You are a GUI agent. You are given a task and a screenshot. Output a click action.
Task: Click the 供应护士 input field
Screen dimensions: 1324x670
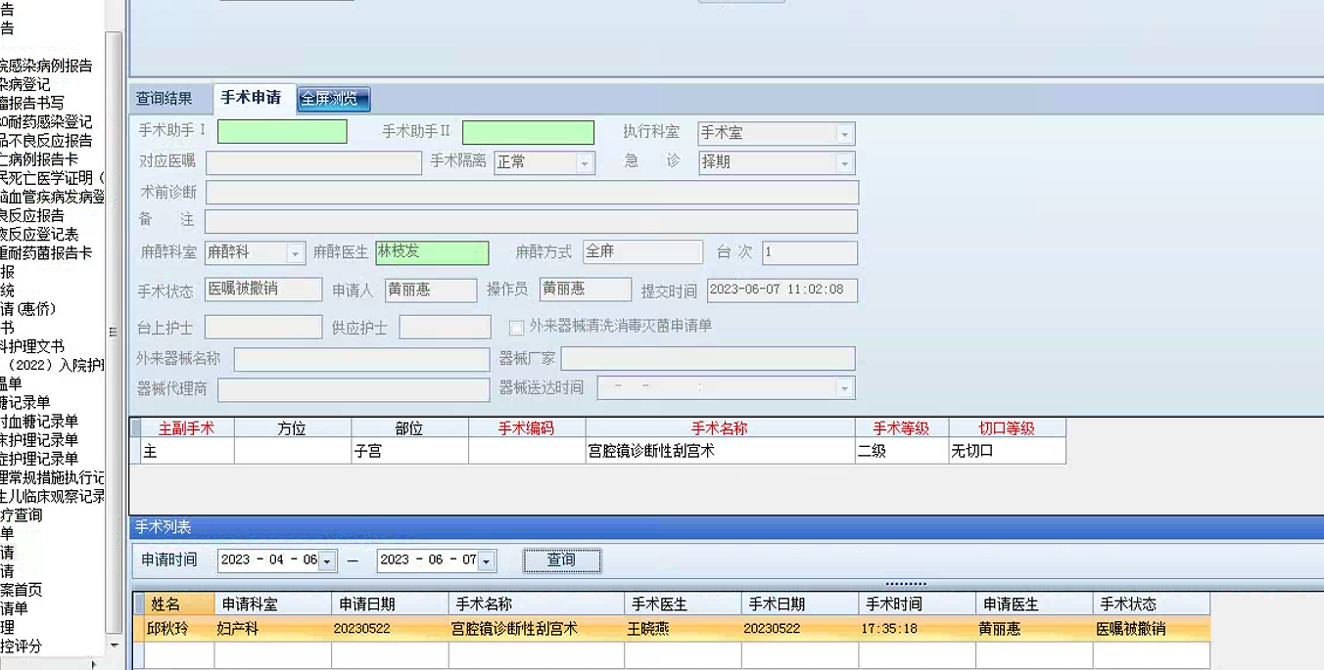[445, 327]
